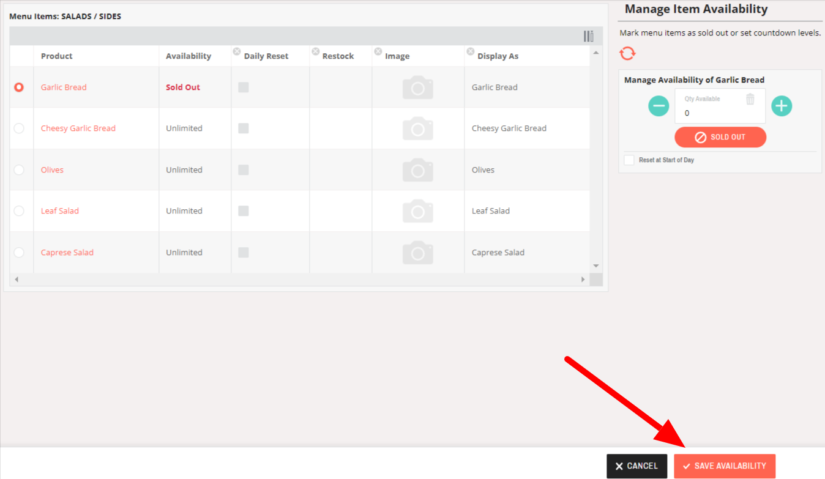The height and width of the screenshot is (479, 825).
Task: Toggle Daily Reset checkbox for Olives
Action: [x=244, y=170]
